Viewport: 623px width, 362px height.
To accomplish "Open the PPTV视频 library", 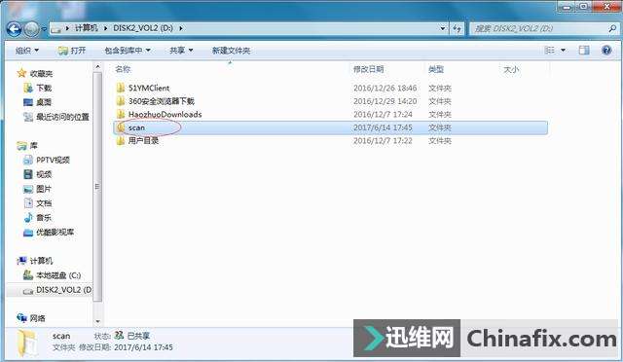I will [x=53, y=160].
